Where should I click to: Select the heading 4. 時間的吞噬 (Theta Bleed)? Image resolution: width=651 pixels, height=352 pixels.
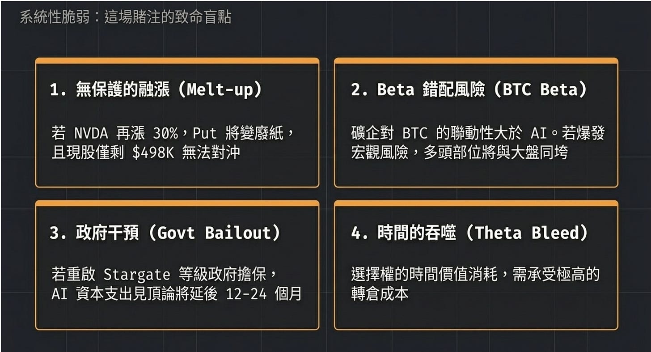point(469,233)
